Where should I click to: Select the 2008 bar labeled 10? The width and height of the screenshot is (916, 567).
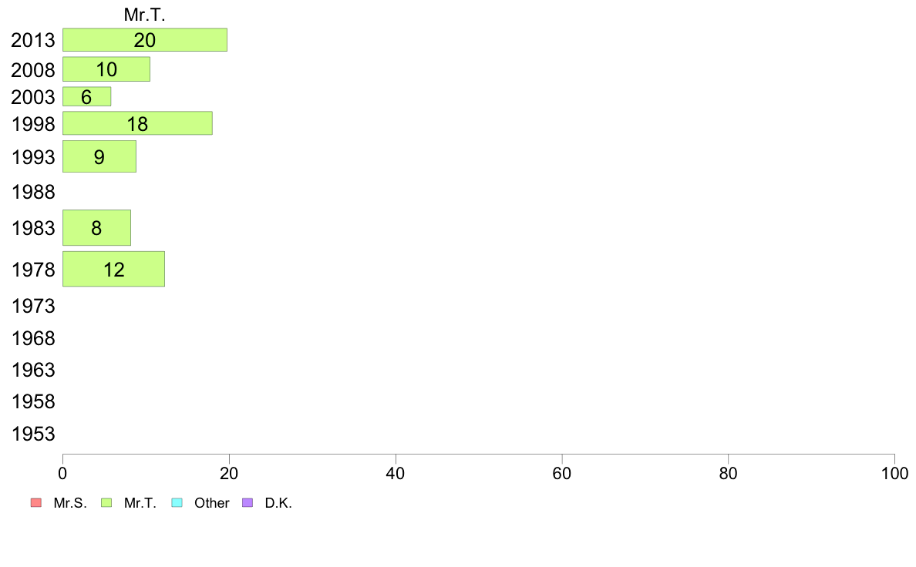106,69
